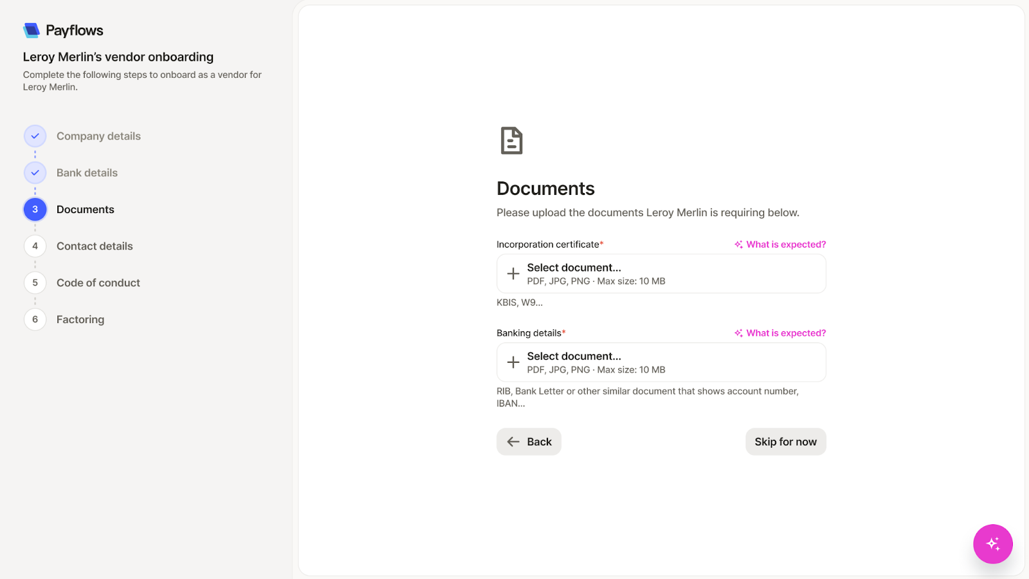Image resolution: width=1029 pixels, height=579 pixels.
Task: Click the step 6 circle icon
Action: (35, 319)
